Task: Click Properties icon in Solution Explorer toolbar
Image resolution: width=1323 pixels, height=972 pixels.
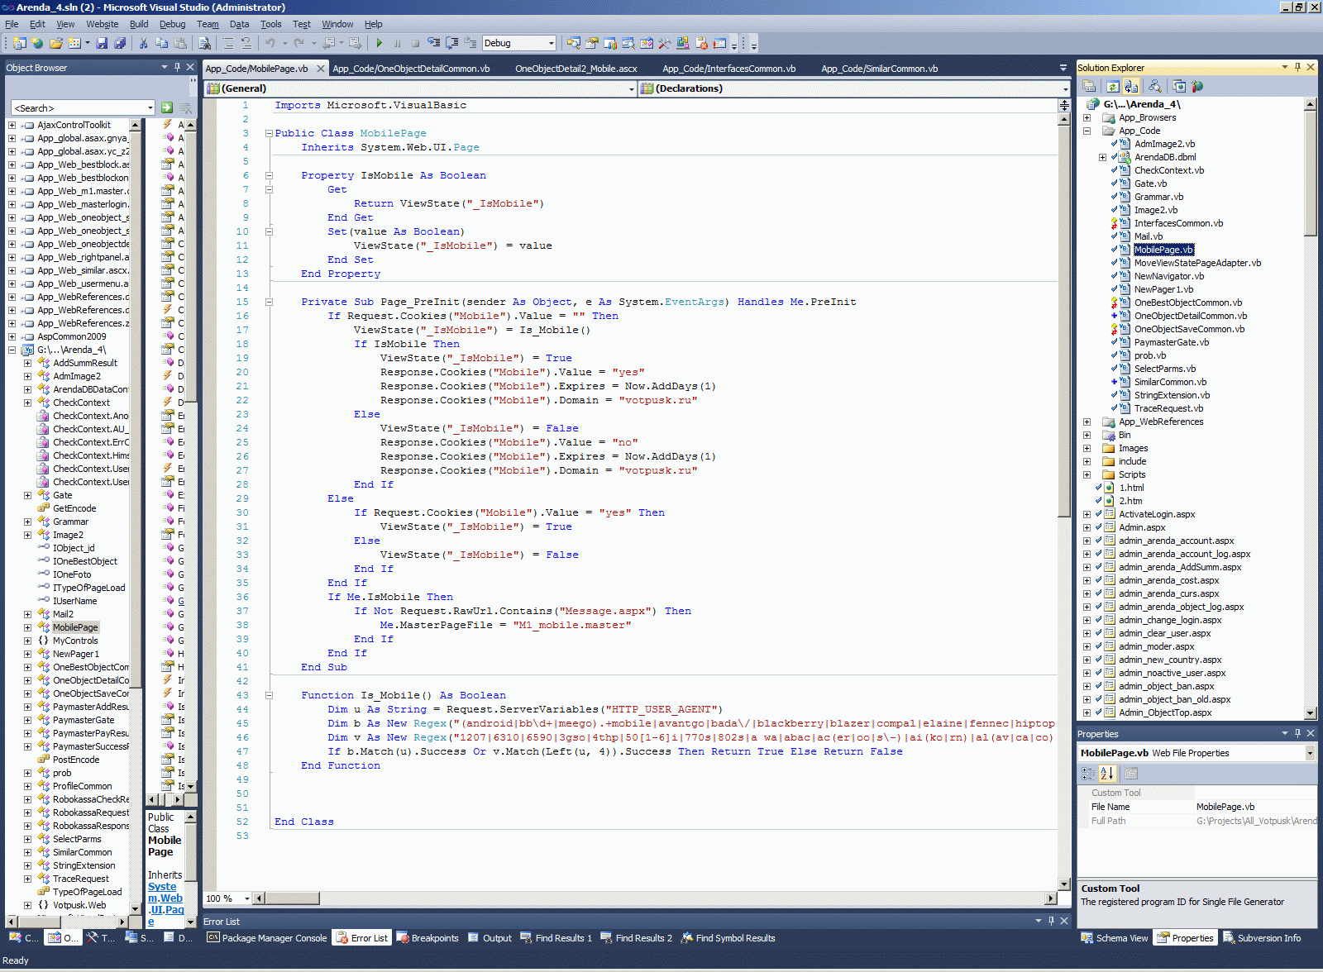Action: (1089, 86)
